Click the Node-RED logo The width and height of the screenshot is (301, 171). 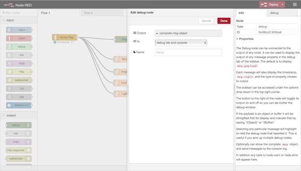click(18, 5)
